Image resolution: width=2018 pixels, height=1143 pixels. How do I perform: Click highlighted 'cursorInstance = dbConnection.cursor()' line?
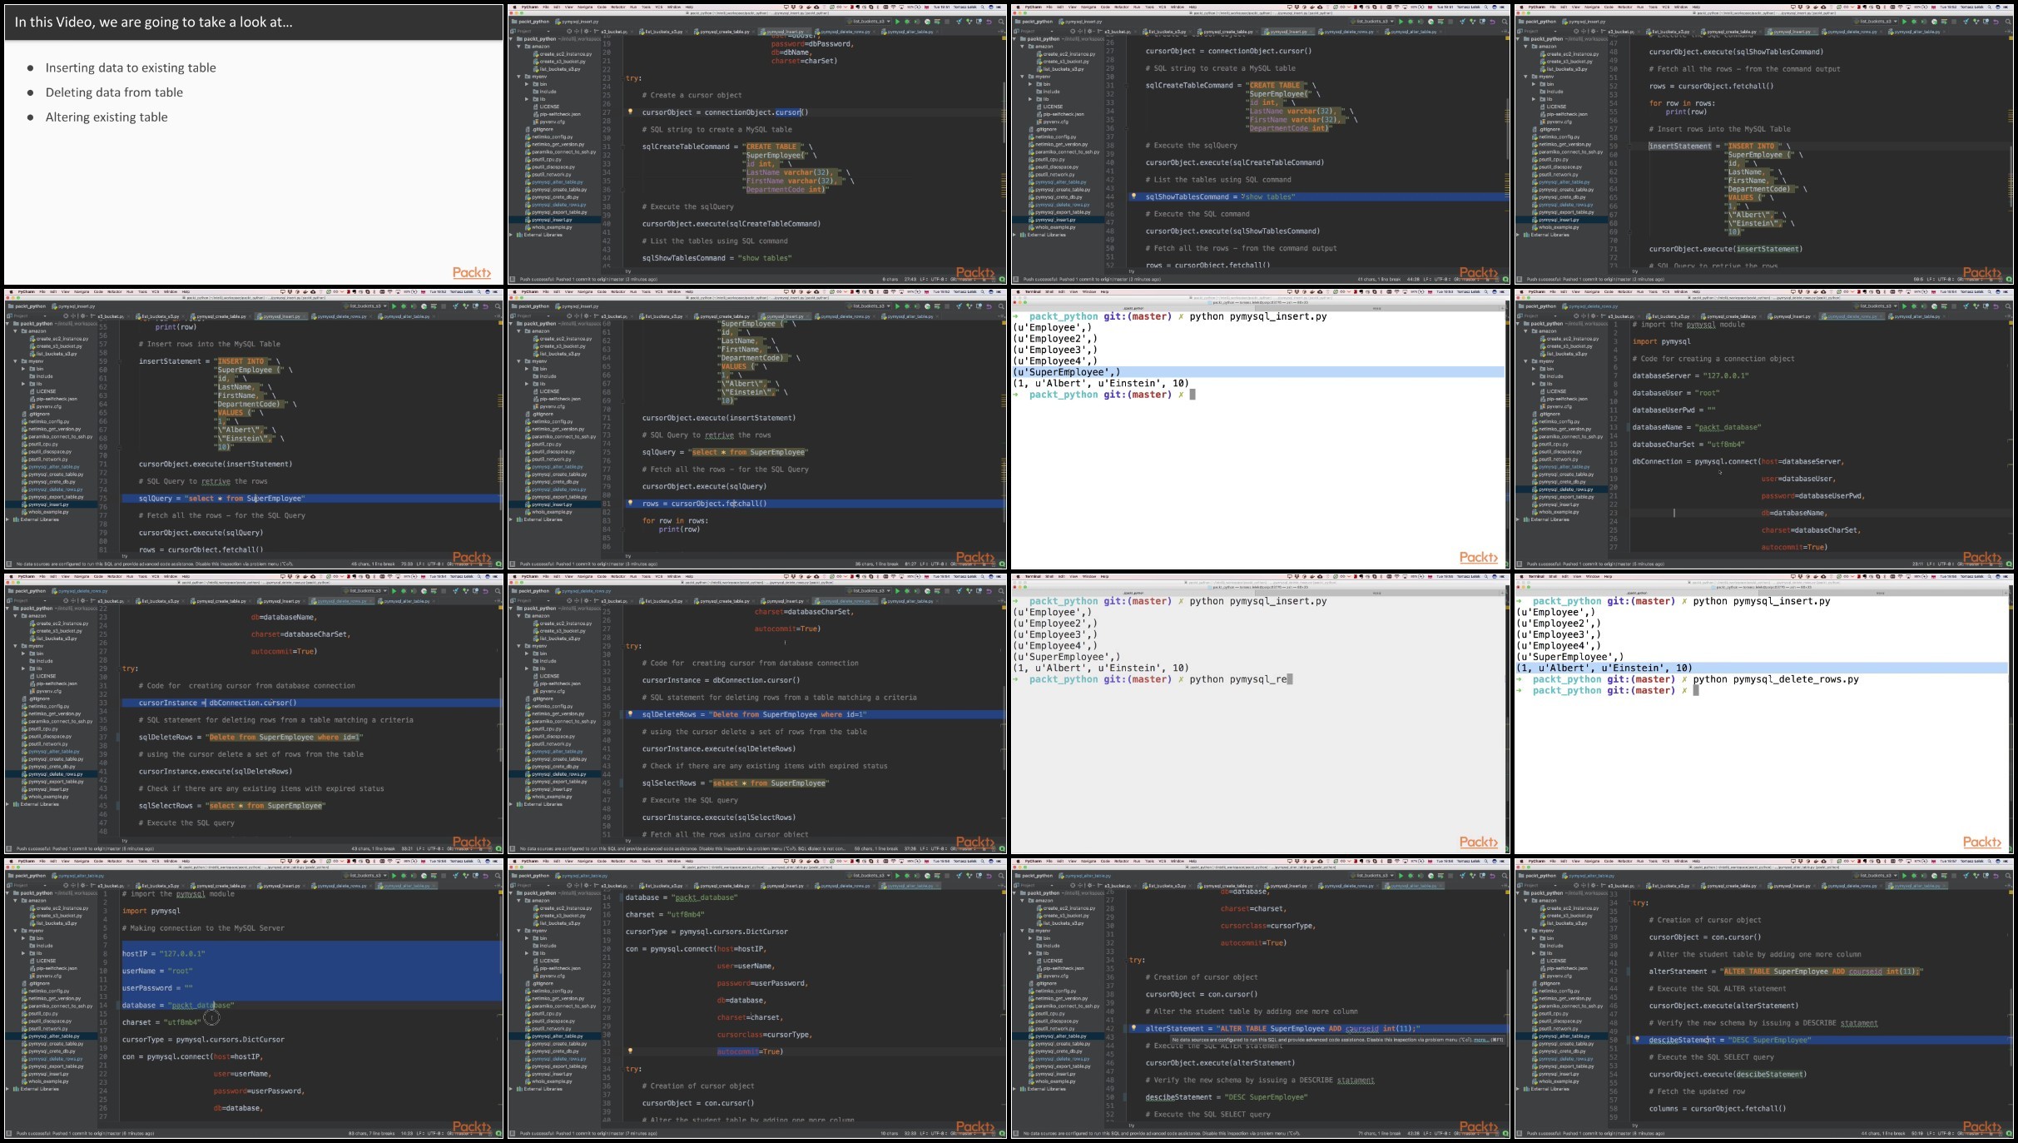[311, 703]
